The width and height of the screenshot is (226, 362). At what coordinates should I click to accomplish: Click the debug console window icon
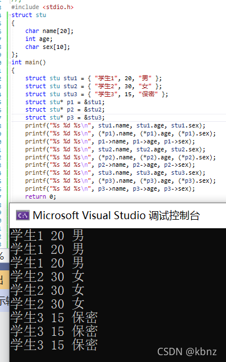click(23, 215)
